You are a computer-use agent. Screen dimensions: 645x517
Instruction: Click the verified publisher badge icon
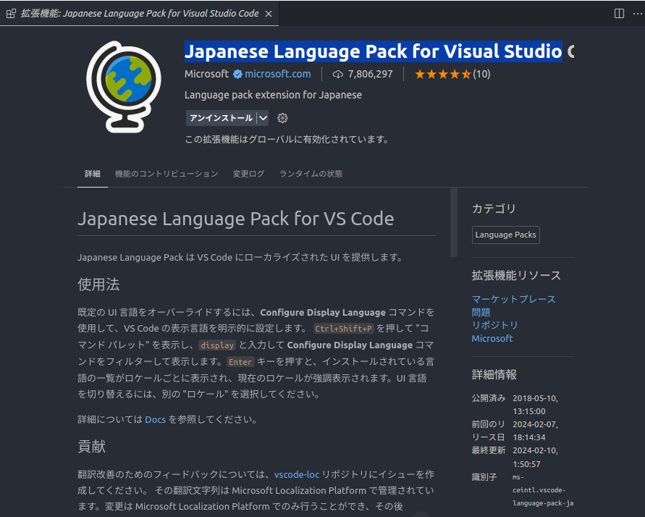(x=237, y=74)
